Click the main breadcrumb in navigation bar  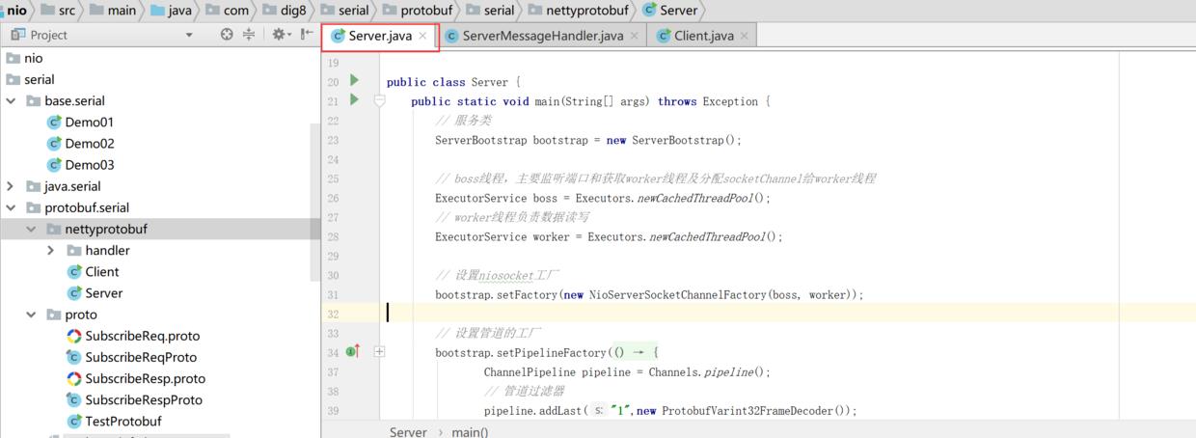pyautogui.click(x=113, y=11)
